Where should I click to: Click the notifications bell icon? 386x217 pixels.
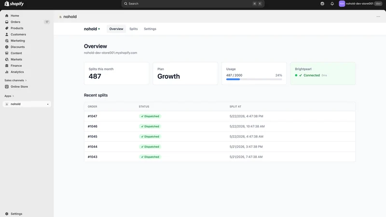[x=332, y=4]
